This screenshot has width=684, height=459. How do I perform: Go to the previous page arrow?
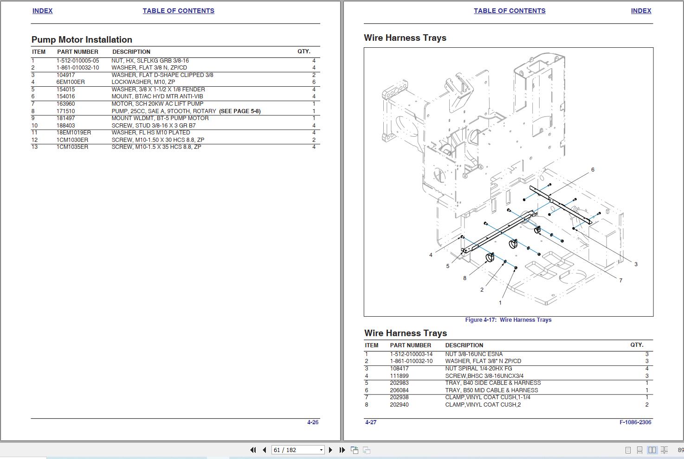pos(265,450)
